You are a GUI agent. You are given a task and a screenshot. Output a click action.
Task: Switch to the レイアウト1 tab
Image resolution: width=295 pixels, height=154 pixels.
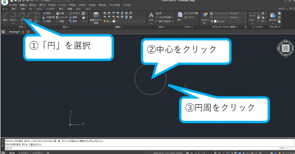click(x=24, y=153)
